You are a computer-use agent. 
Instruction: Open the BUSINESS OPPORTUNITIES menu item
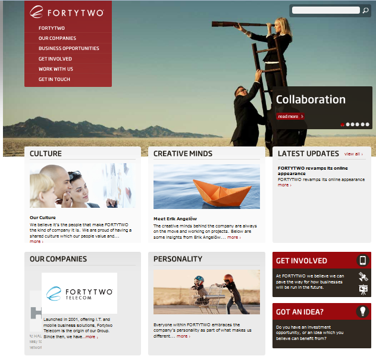coord(69,48)
